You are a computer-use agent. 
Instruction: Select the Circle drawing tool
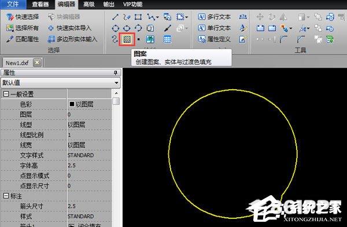(115, 28)
